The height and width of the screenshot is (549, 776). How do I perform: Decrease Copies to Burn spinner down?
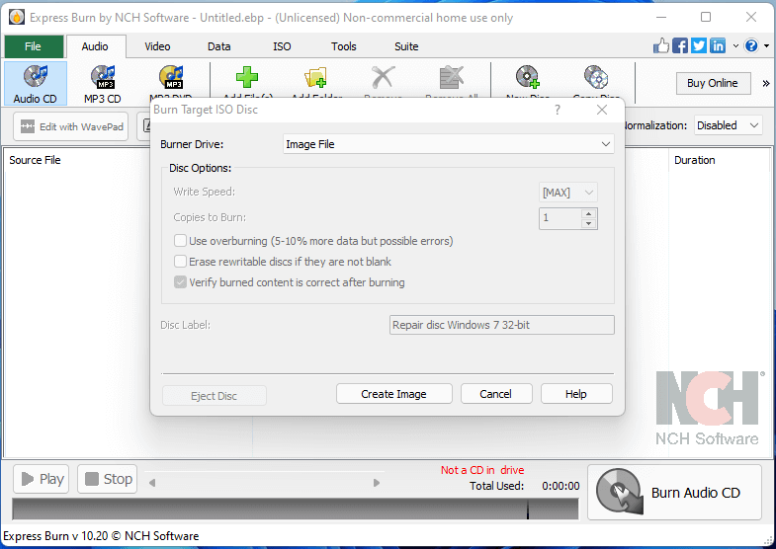pyautogui.click(x=588, y=223)
